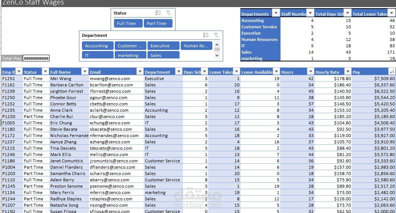Click Department slicer scroll up arrow
This screenshot has height=213, width=396.
(217, 45)
